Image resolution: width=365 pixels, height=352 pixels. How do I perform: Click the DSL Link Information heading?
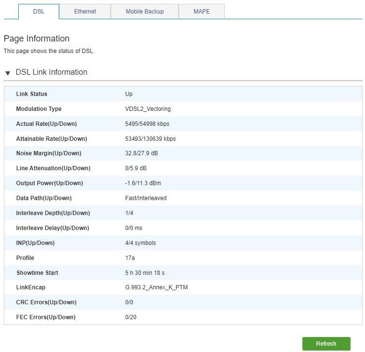point(52,72)
